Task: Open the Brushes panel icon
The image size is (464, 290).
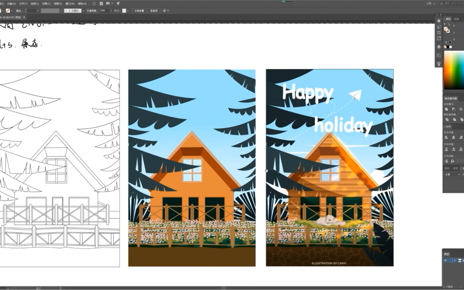Action: click(x=439, y=64)
